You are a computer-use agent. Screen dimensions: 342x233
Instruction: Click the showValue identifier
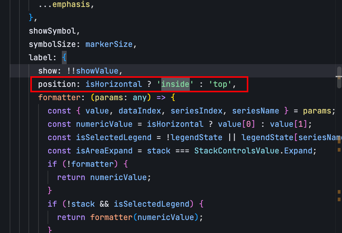coord(97,71)
